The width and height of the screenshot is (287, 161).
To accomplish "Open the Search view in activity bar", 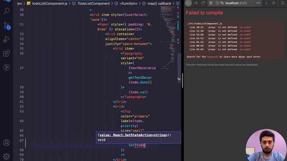I will click(7, 11).
